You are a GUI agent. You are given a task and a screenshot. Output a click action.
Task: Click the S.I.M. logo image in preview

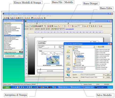pyautogui.click(x=53, y=60)
